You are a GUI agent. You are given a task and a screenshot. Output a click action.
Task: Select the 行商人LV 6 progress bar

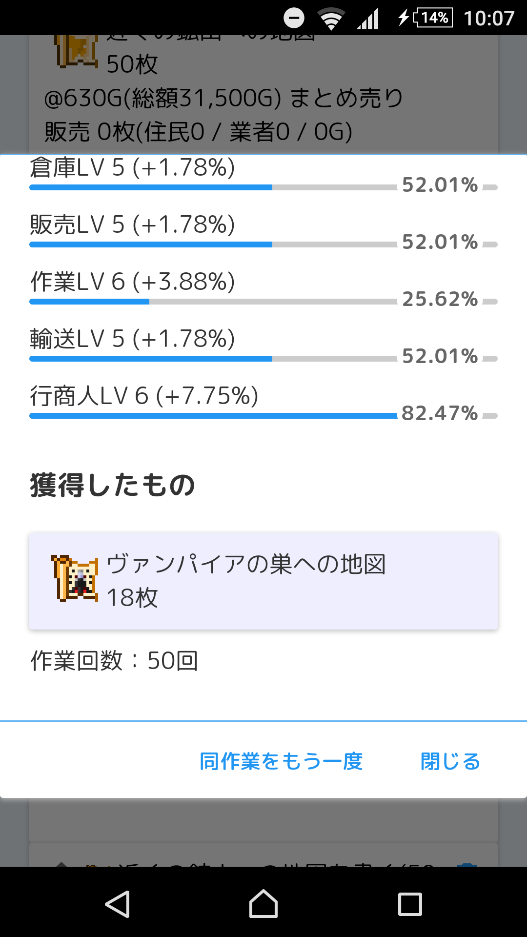213,416
